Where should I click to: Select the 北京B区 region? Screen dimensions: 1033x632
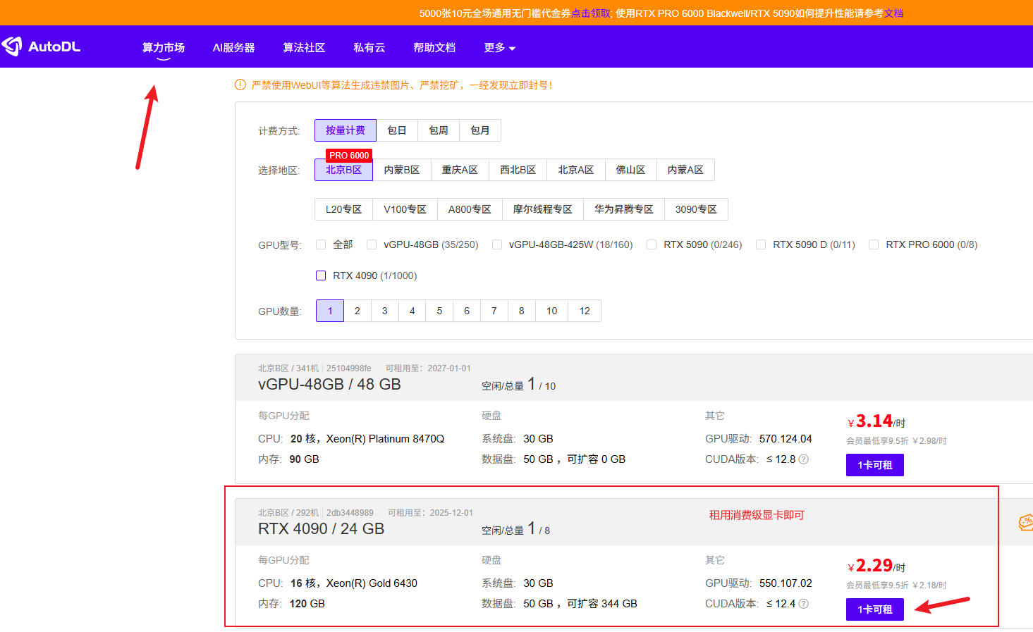coord(343,170)
